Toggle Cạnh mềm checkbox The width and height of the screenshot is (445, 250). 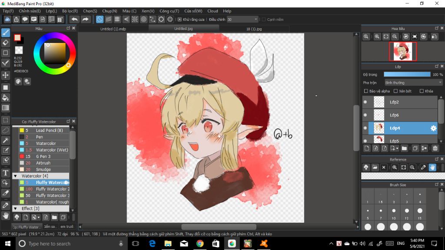click(264, 19)
